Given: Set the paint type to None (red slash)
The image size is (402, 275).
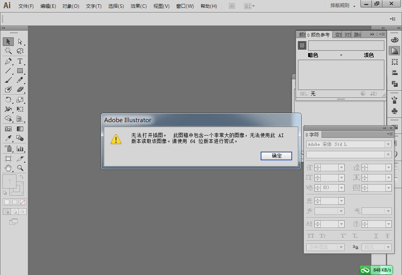Looking at the screenshot, I should pyautogui.click(x=22, y=202).
